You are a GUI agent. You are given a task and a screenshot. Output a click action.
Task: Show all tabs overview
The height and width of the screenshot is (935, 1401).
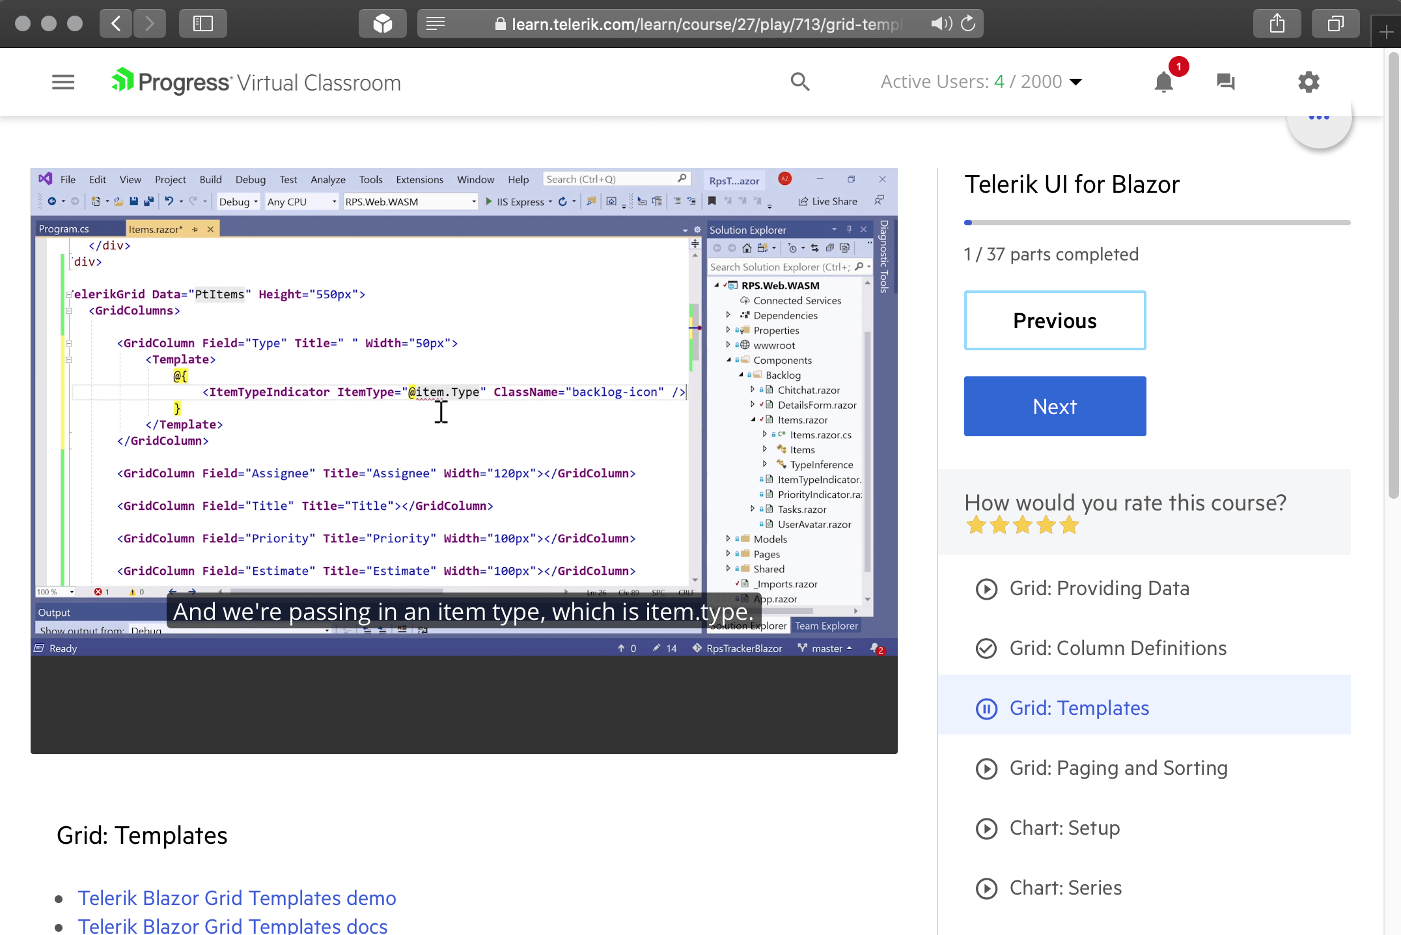1336,24
